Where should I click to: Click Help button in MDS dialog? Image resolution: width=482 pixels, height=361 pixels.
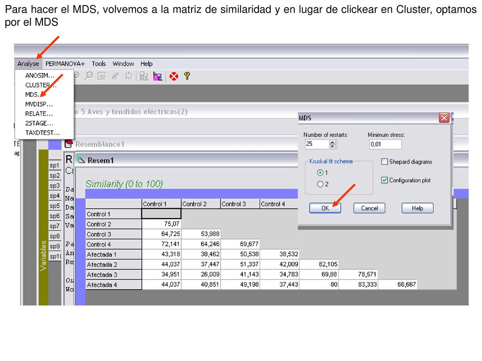click(418, 208)
